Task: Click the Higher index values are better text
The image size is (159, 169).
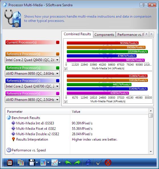Action: (x=94, y=139)
